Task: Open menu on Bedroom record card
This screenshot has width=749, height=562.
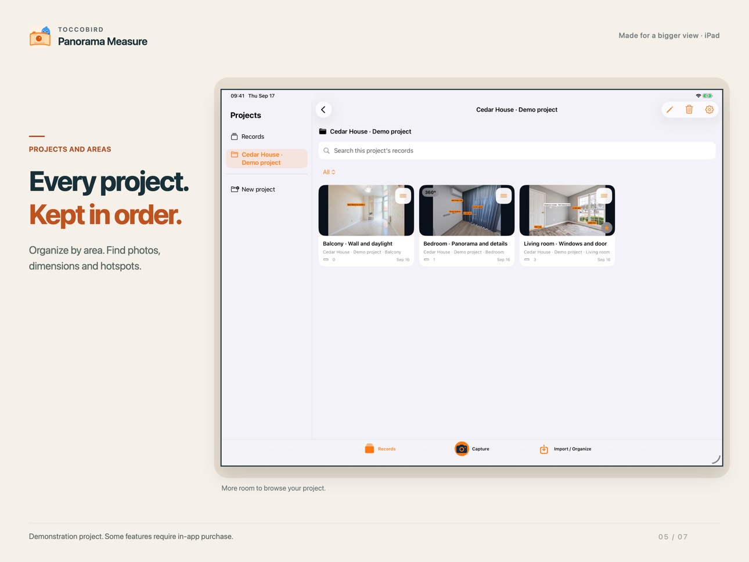Action: (503, 196)
